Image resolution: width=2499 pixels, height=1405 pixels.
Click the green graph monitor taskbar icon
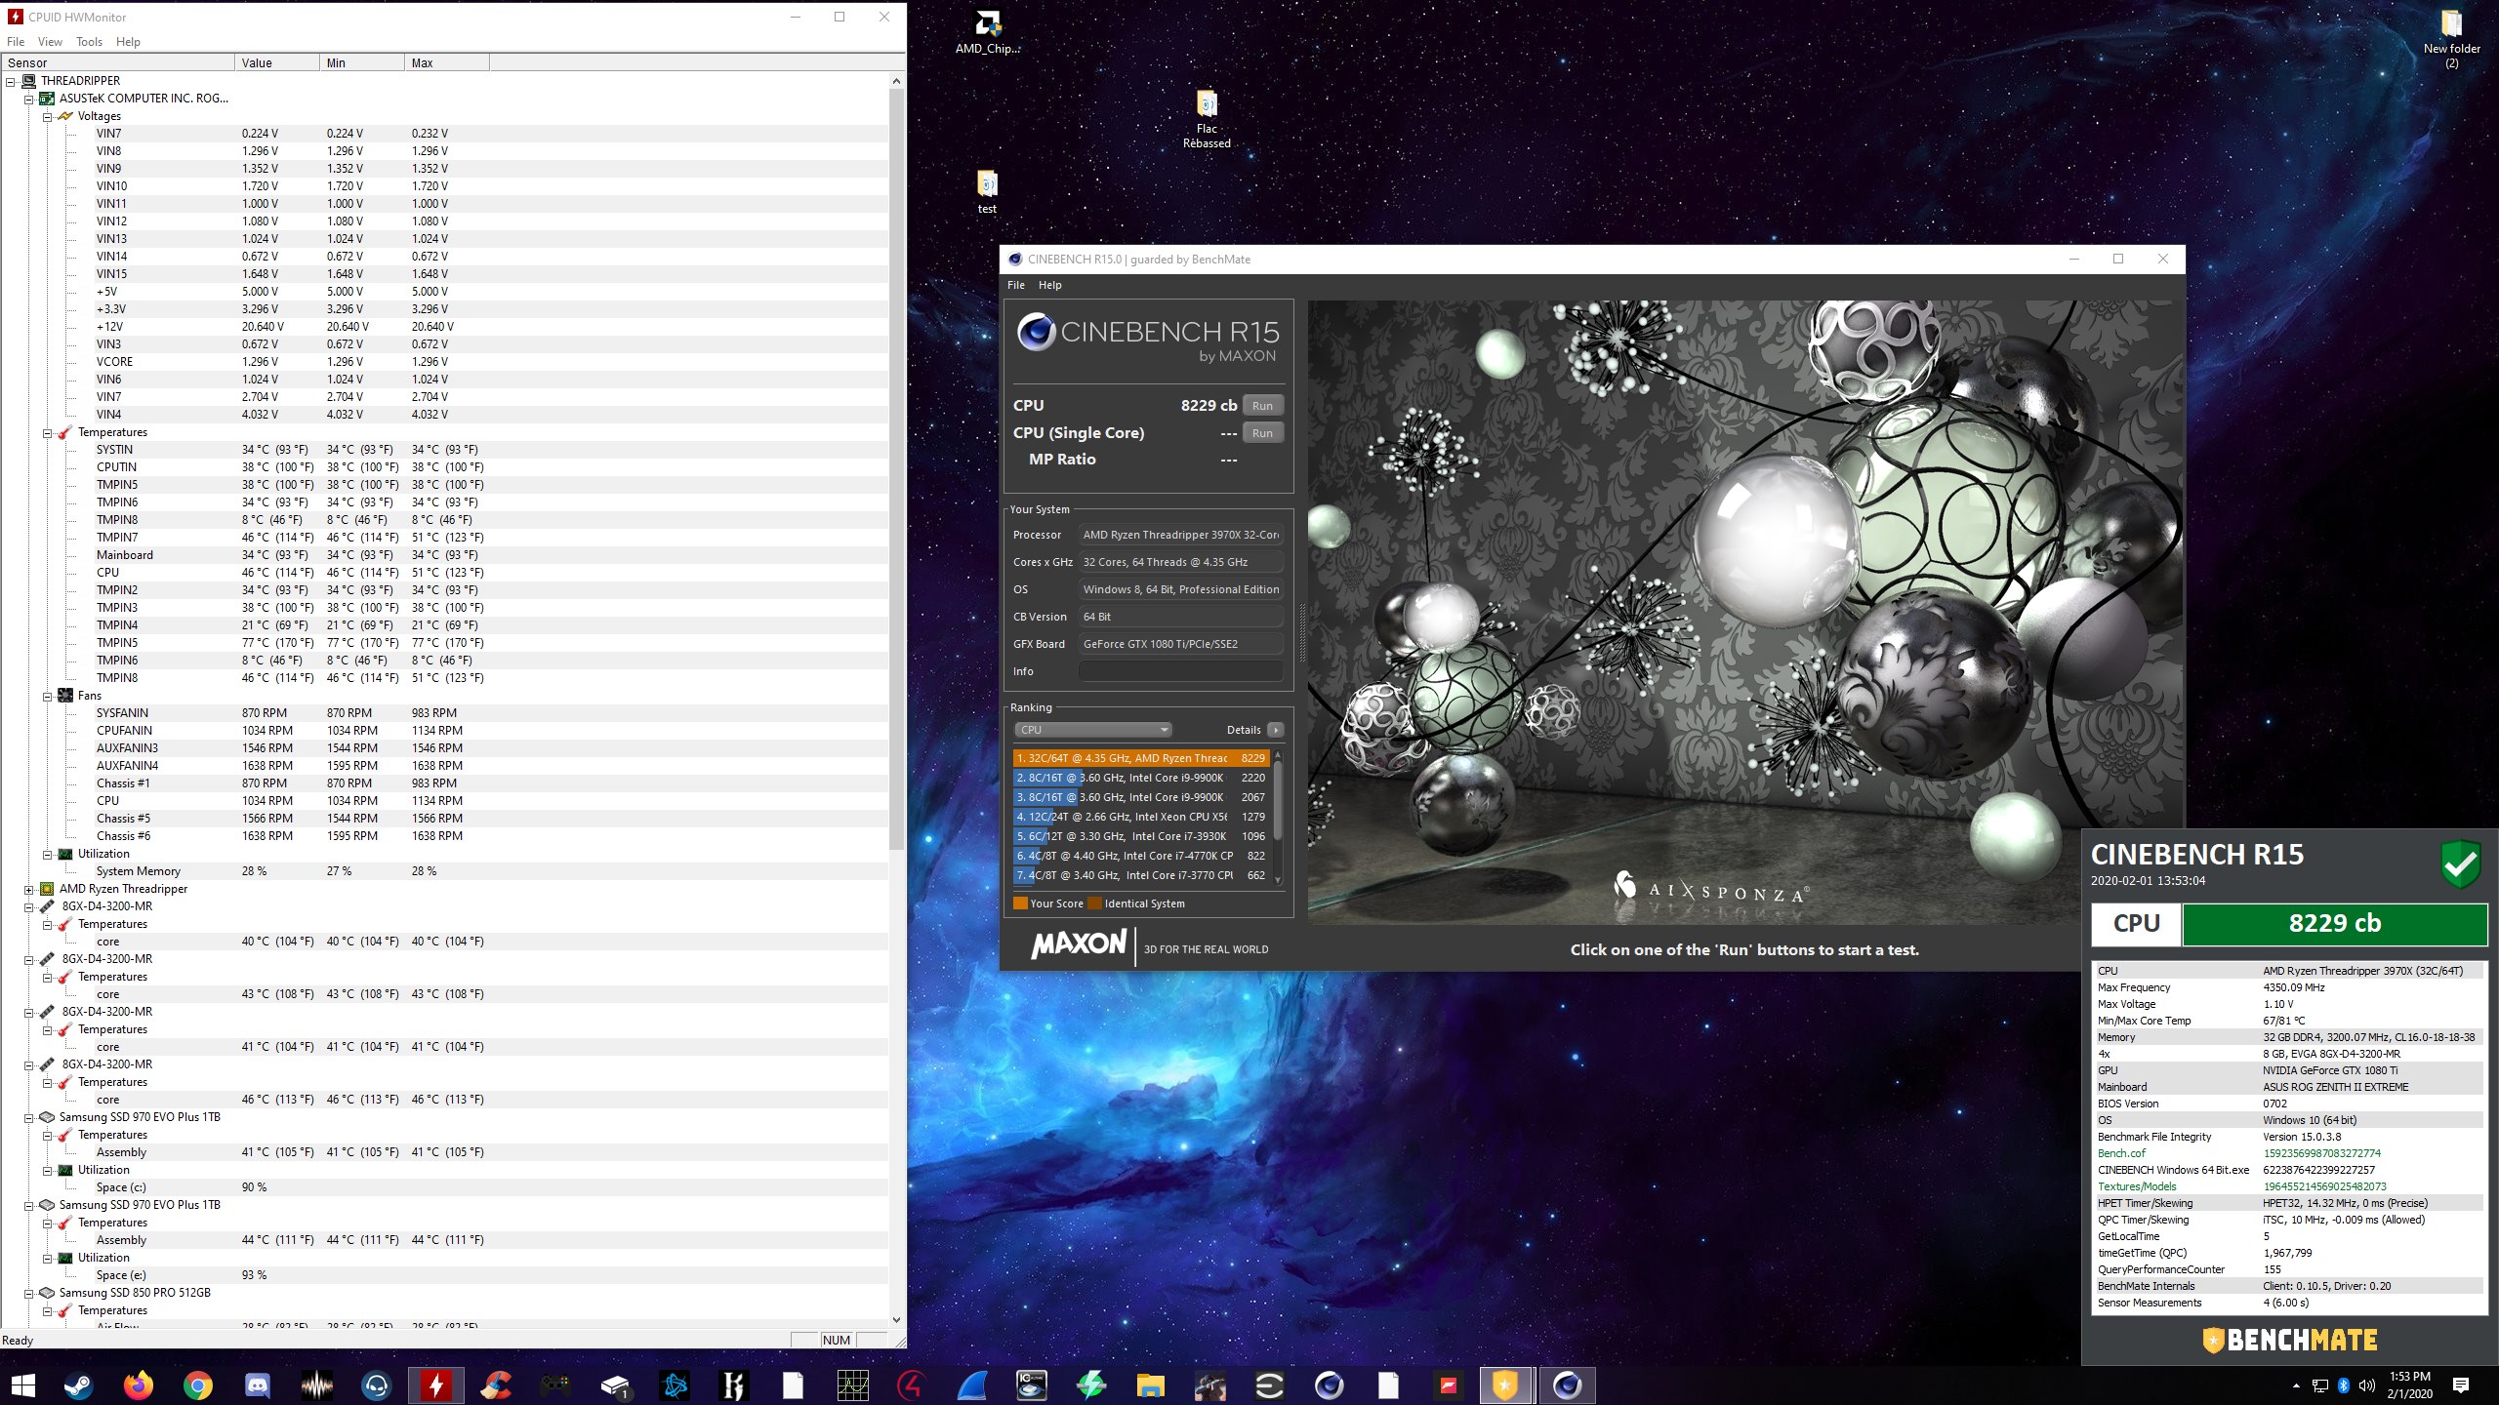tap(853, 1385)
